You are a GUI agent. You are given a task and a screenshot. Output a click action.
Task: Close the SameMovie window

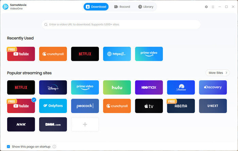(x=233, y=7)
